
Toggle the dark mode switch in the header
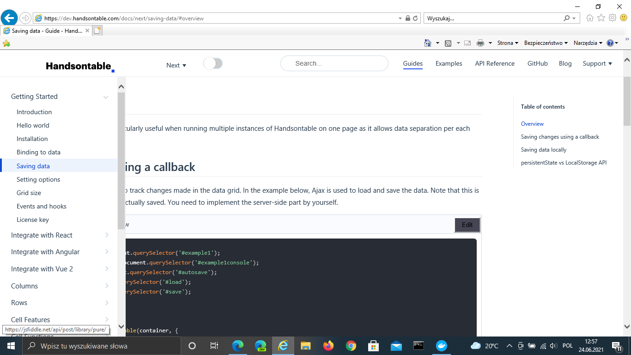(212, 63)
